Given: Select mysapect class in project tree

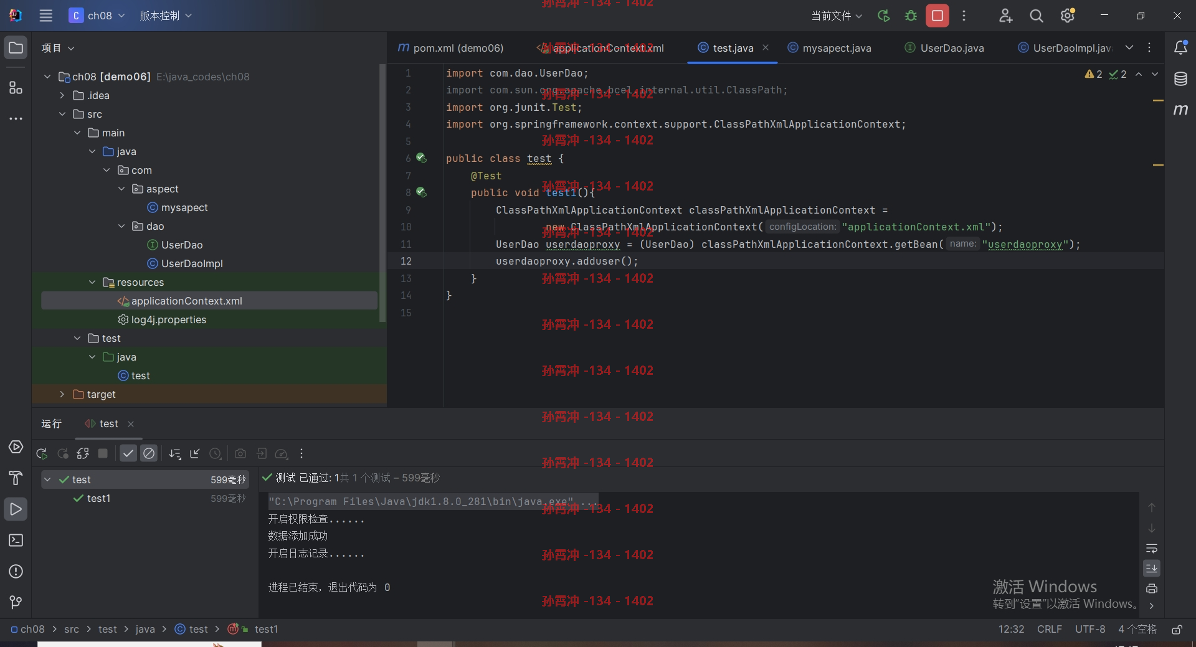Looking at the screenshot, I should click(177, 207).
